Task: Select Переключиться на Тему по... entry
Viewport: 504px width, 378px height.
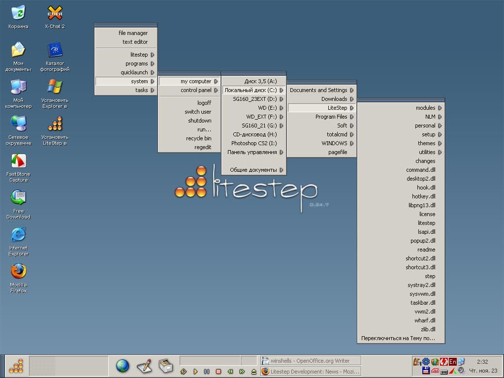Action: point(401,338)
